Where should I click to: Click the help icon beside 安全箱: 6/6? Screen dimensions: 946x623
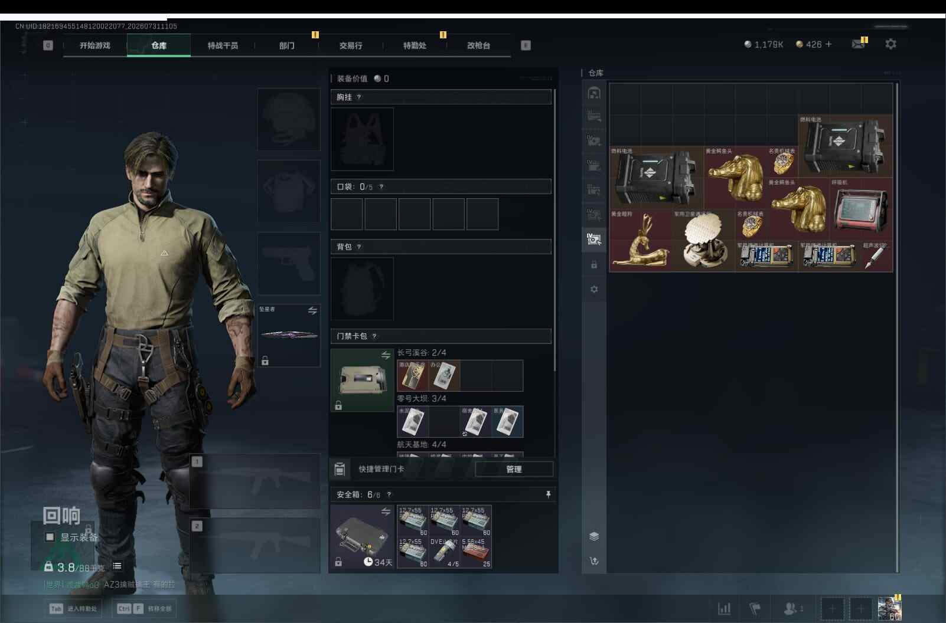click(389, 495)
